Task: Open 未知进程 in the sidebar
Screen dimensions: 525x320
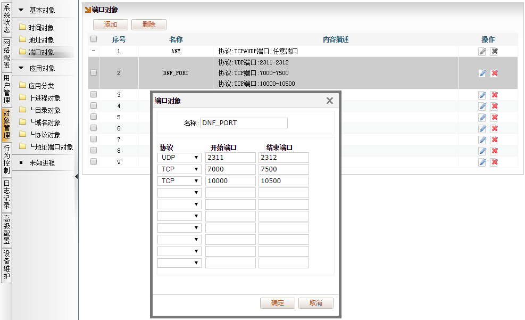Action: 42,163
